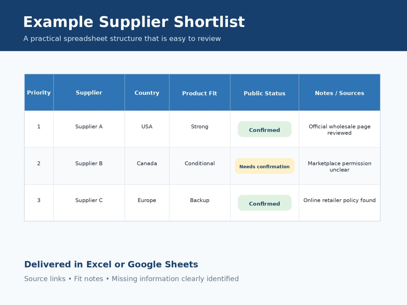This screenshot has width=407, height=305.
Task: Select the Supplier B cell
Action: click(89, 166)
